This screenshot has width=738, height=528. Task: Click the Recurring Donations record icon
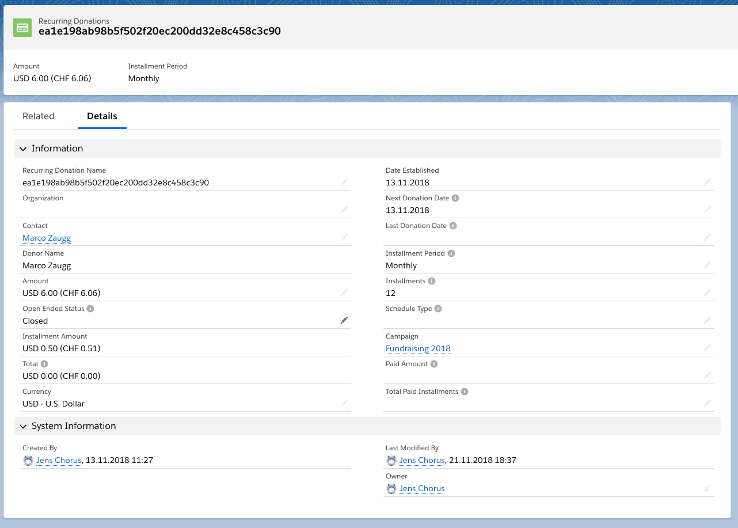click(x=22, y=27)
